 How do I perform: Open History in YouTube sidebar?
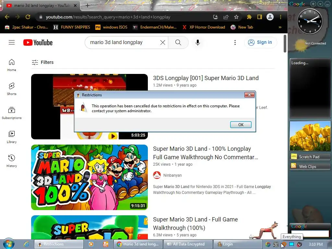pos(12,161)
